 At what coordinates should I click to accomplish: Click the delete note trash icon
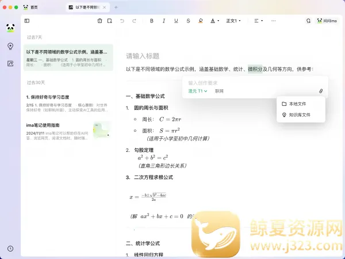[x=99, y=21]
